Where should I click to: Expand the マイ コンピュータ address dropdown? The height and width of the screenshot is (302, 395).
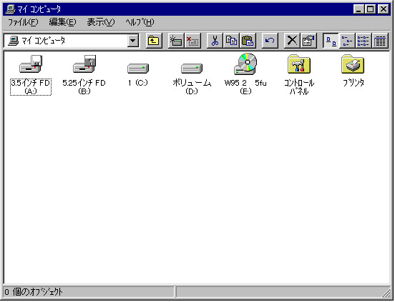(x=133, y=41)
